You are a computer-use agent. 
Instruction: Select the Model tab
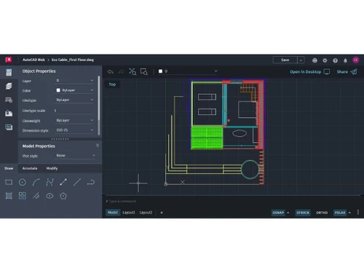pos(113,213)
